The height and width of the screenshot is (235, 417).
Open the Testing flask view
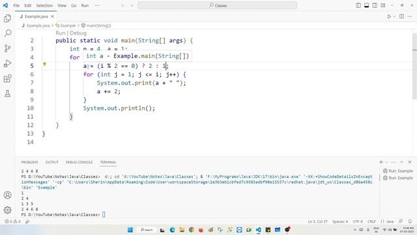pos(7,93)
